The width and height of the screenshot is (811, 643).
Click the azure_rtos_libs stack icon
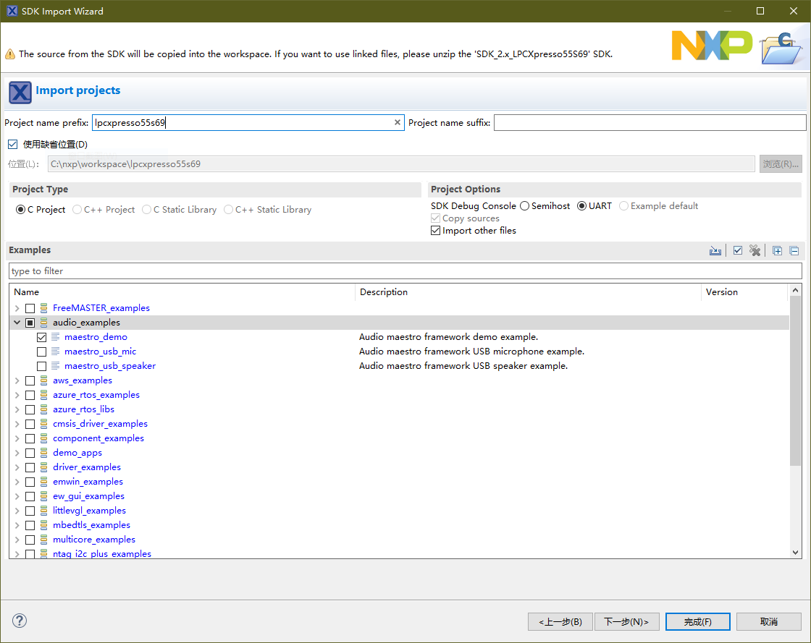(x=44, y=409)
